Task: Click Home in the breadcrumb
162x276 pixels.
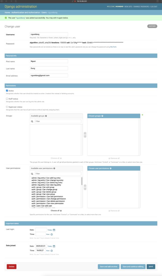Action: (7, 12)
